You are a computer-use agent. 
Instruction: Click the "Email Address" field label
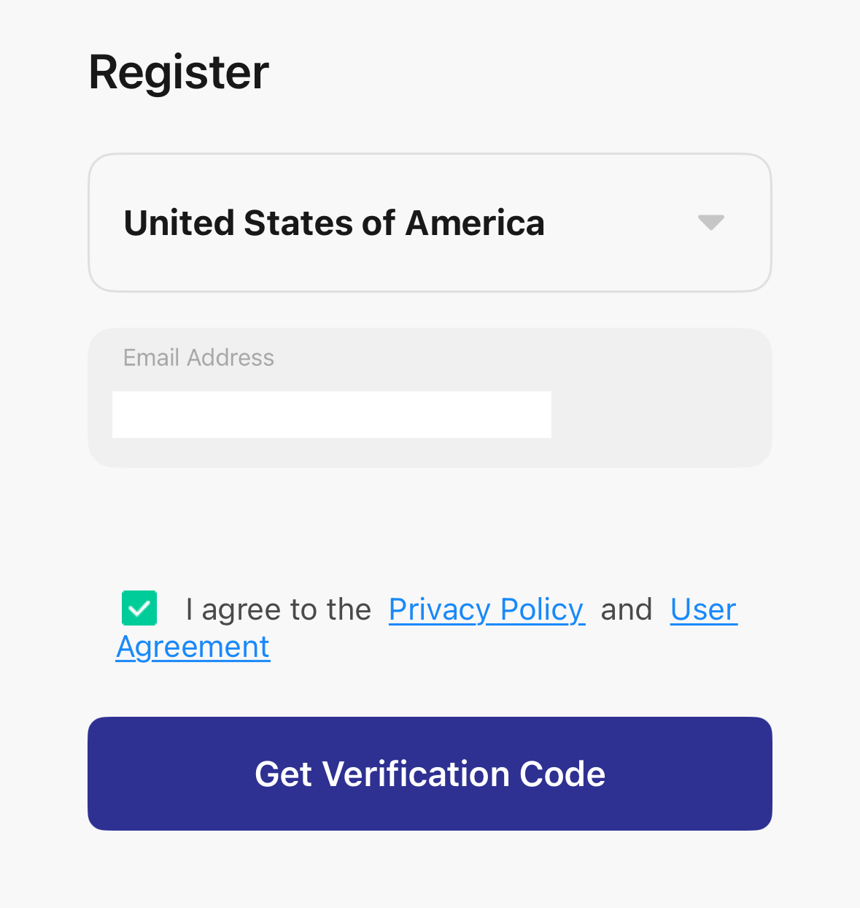198,358
